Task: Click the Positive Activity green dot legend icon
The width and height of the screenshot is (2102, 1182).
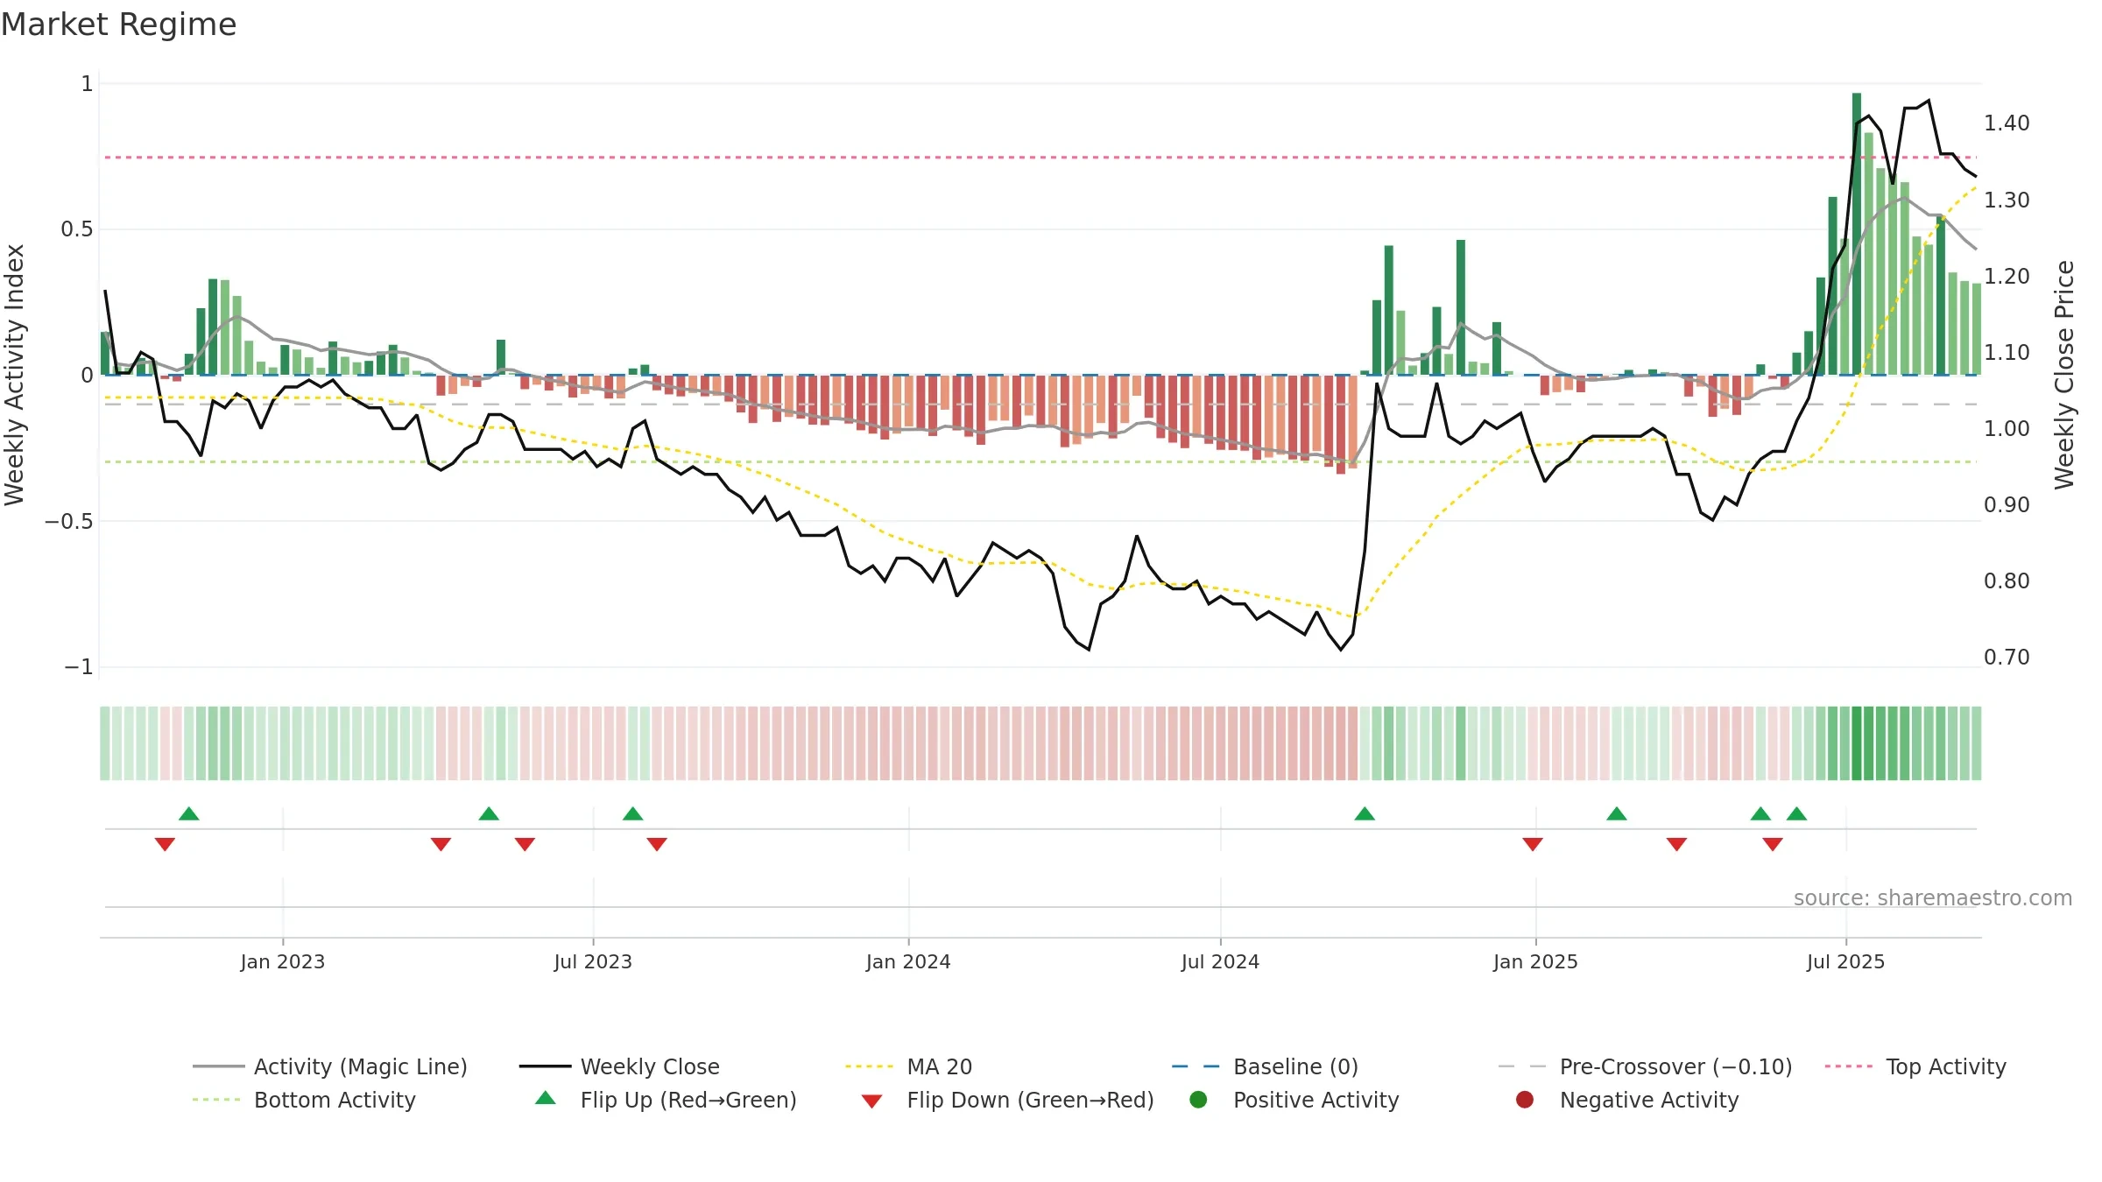Action: [x=1198, y=1100]
